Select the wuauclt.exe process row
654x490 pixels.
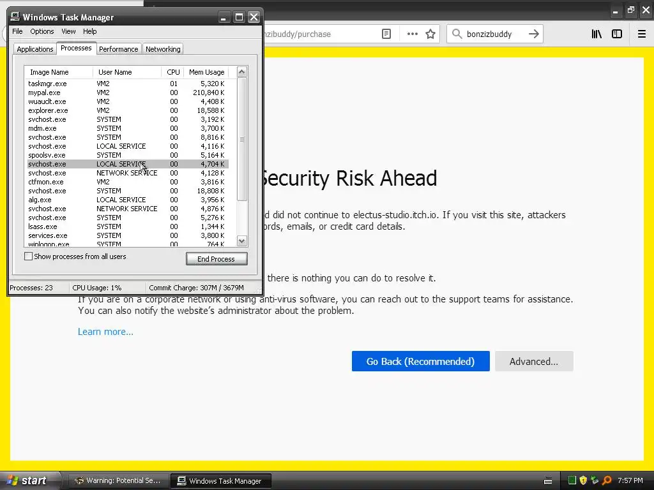(x=127, y=101)
